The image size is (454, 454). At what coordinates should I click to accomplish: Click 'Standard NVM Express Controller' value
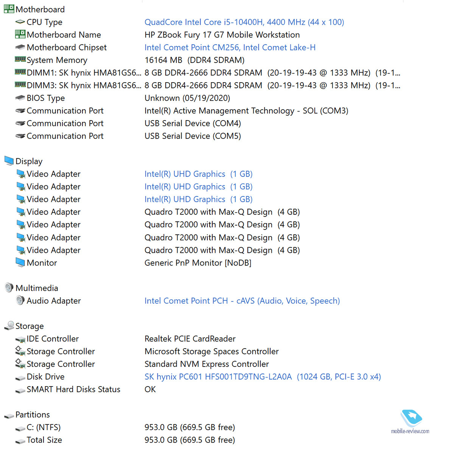click(207, 364)
